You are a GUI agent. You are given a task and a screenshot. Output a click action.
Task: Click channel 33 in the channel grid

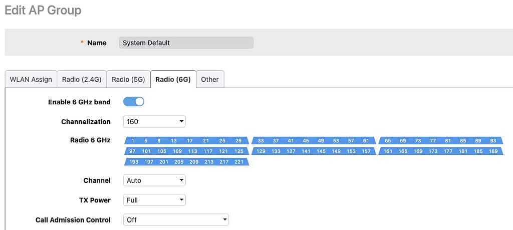pos(261,141)
